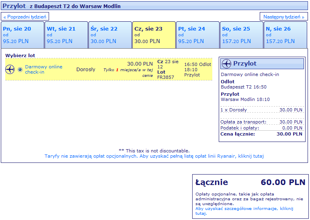310x220 pixels.
Task: Click the airplane icon in Przylot summary header
Action: point(227,64)
